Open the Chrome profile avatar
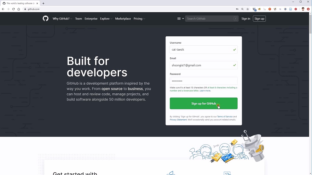Screen dimensions: 312x175 point(303,9)
